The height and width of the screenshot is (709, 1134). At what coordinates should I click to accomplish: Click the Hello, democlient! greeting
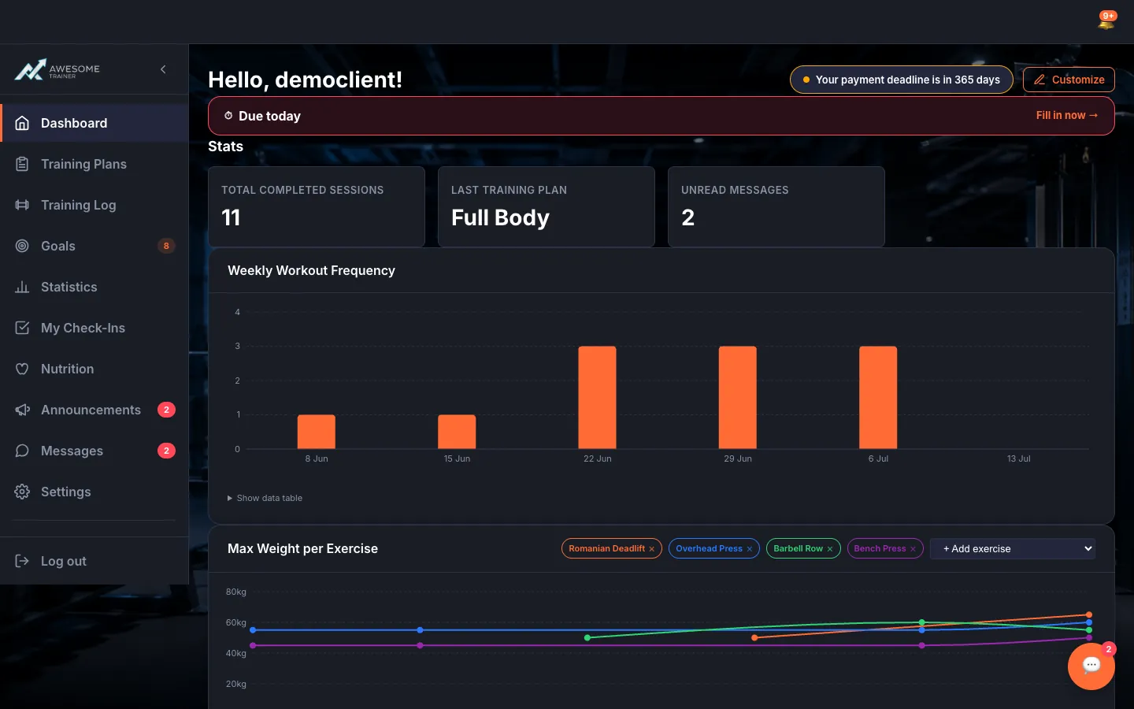pyautogui.click(x=305, y=80)
